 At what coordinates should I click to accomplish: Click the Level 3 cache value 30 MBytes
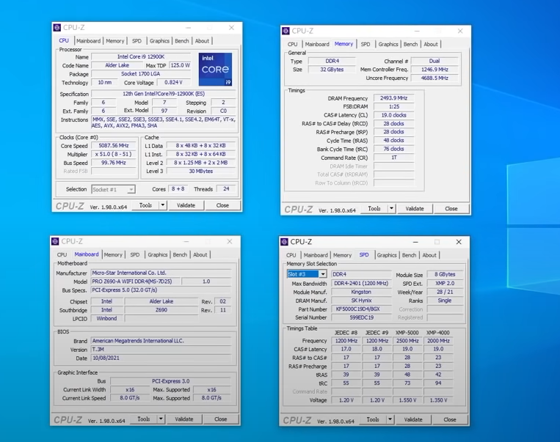200,172
